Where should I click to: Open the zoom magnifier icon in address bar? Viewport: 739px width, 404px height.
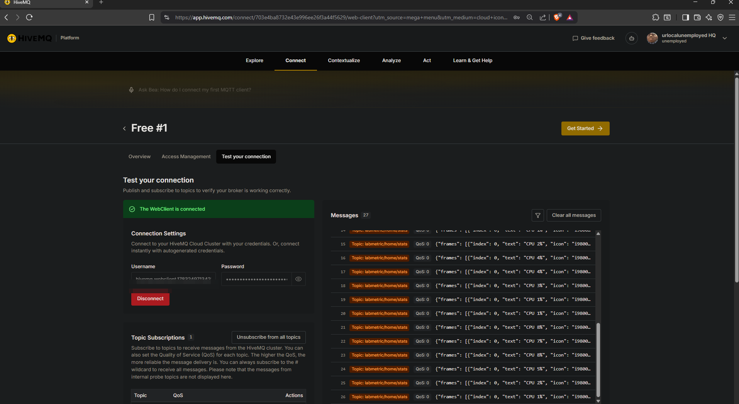[530, 17]
